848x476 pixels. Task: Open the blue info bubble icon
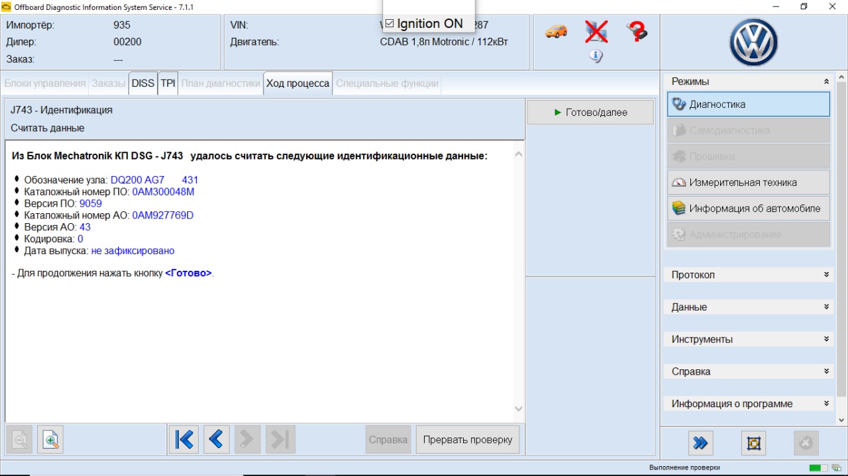pos(596,56)
